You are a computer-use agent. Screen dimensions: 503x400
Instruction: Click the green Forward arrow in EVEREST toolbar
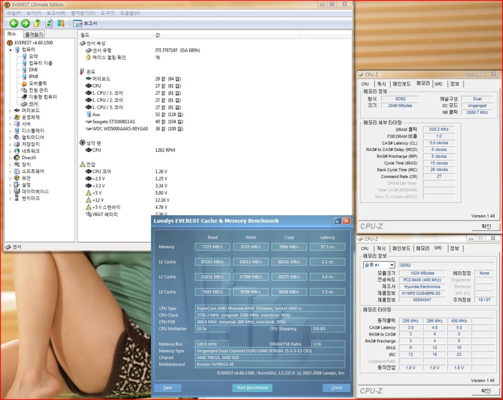26,23
